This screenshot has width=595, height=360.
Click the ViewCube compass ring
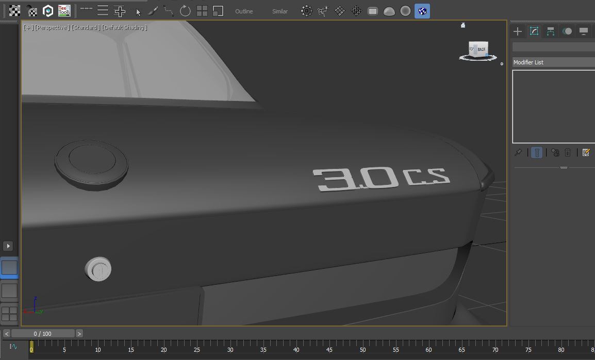(x=478, y=58)
